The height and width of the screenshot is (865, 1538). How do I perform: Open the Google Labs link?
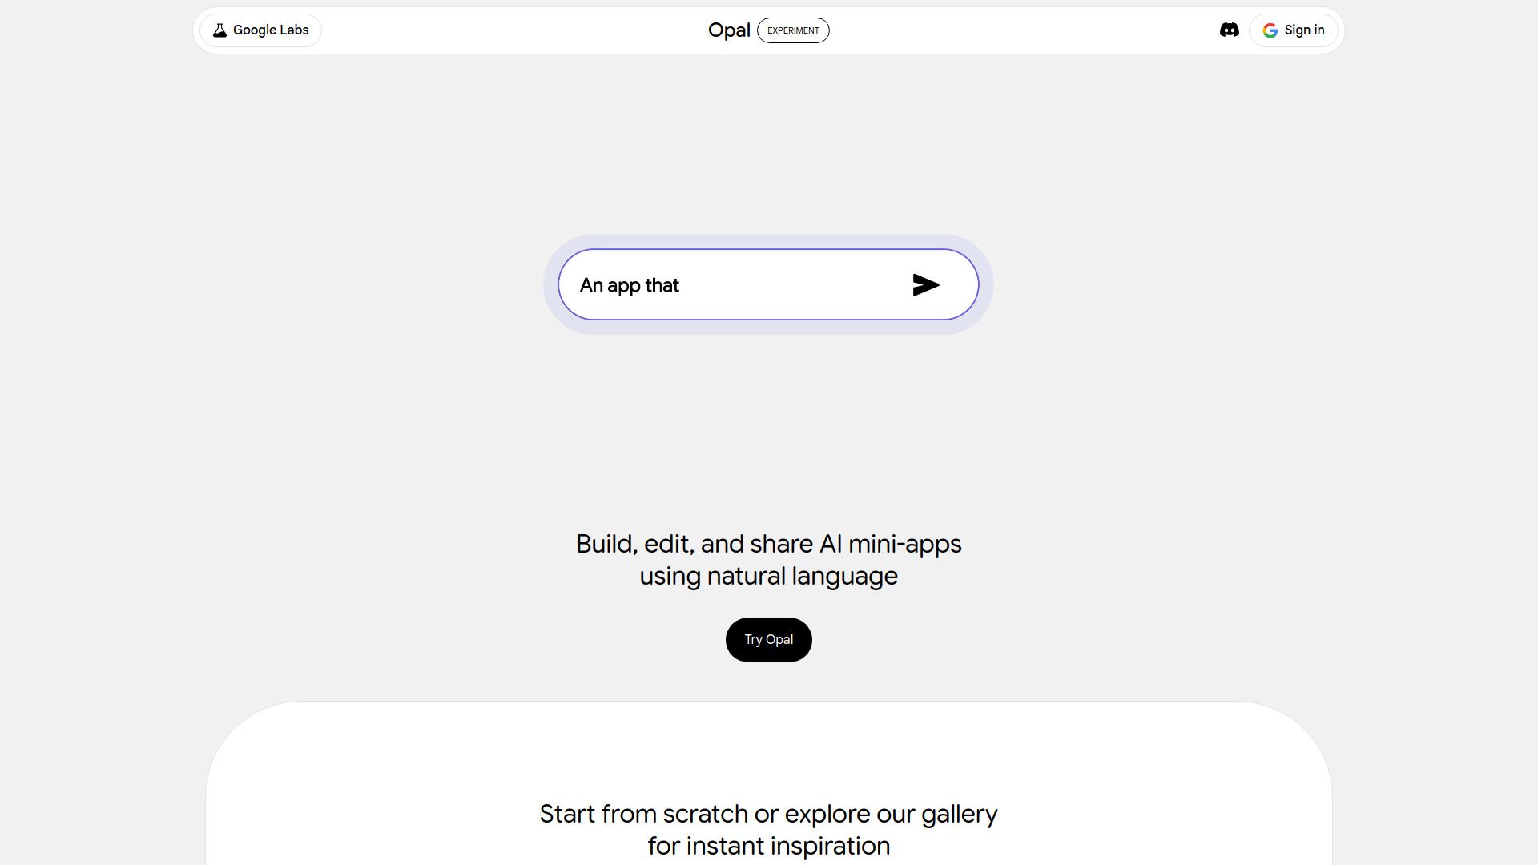pyautogui.click(x=270, y=30)
